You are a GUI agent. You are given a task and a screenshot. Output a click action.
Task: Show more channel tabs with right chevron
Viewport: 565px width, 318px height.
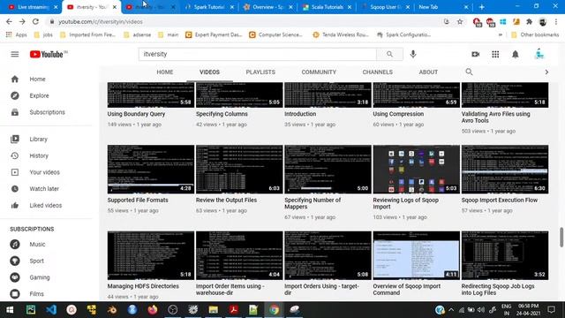coord(546,72)
